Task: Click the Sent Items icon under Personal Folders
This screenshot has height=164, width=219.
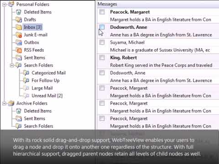Action: click(x=19, y=57)
